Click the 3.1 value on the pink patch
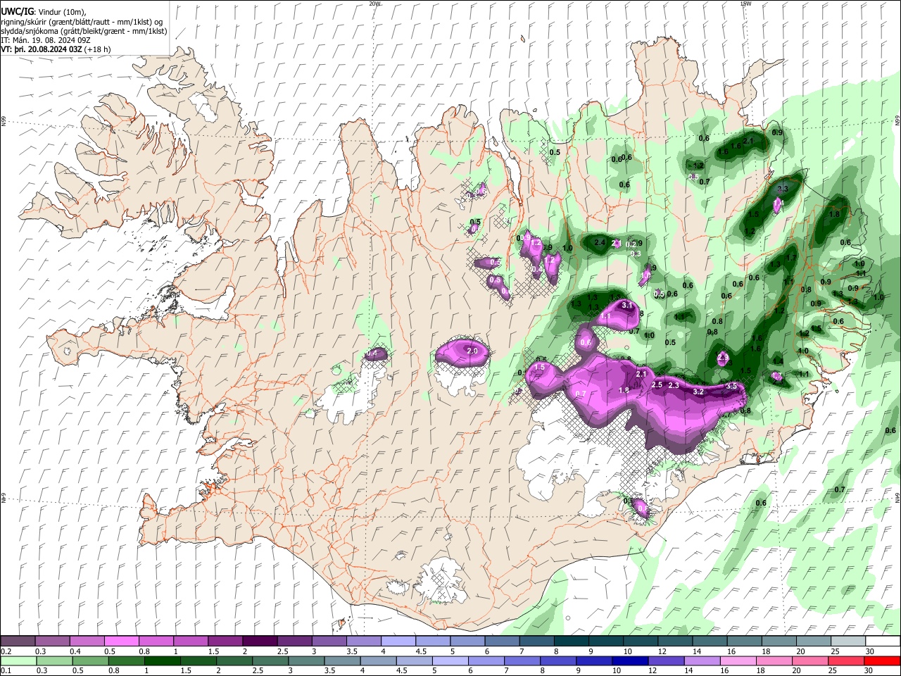Image resolution: width=901 pixels, height=676 pixels. tap(628, 305)
